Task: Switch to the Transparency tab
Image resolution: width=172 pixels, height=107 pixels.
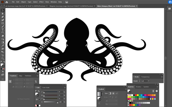Action: [x=145, y=77]
